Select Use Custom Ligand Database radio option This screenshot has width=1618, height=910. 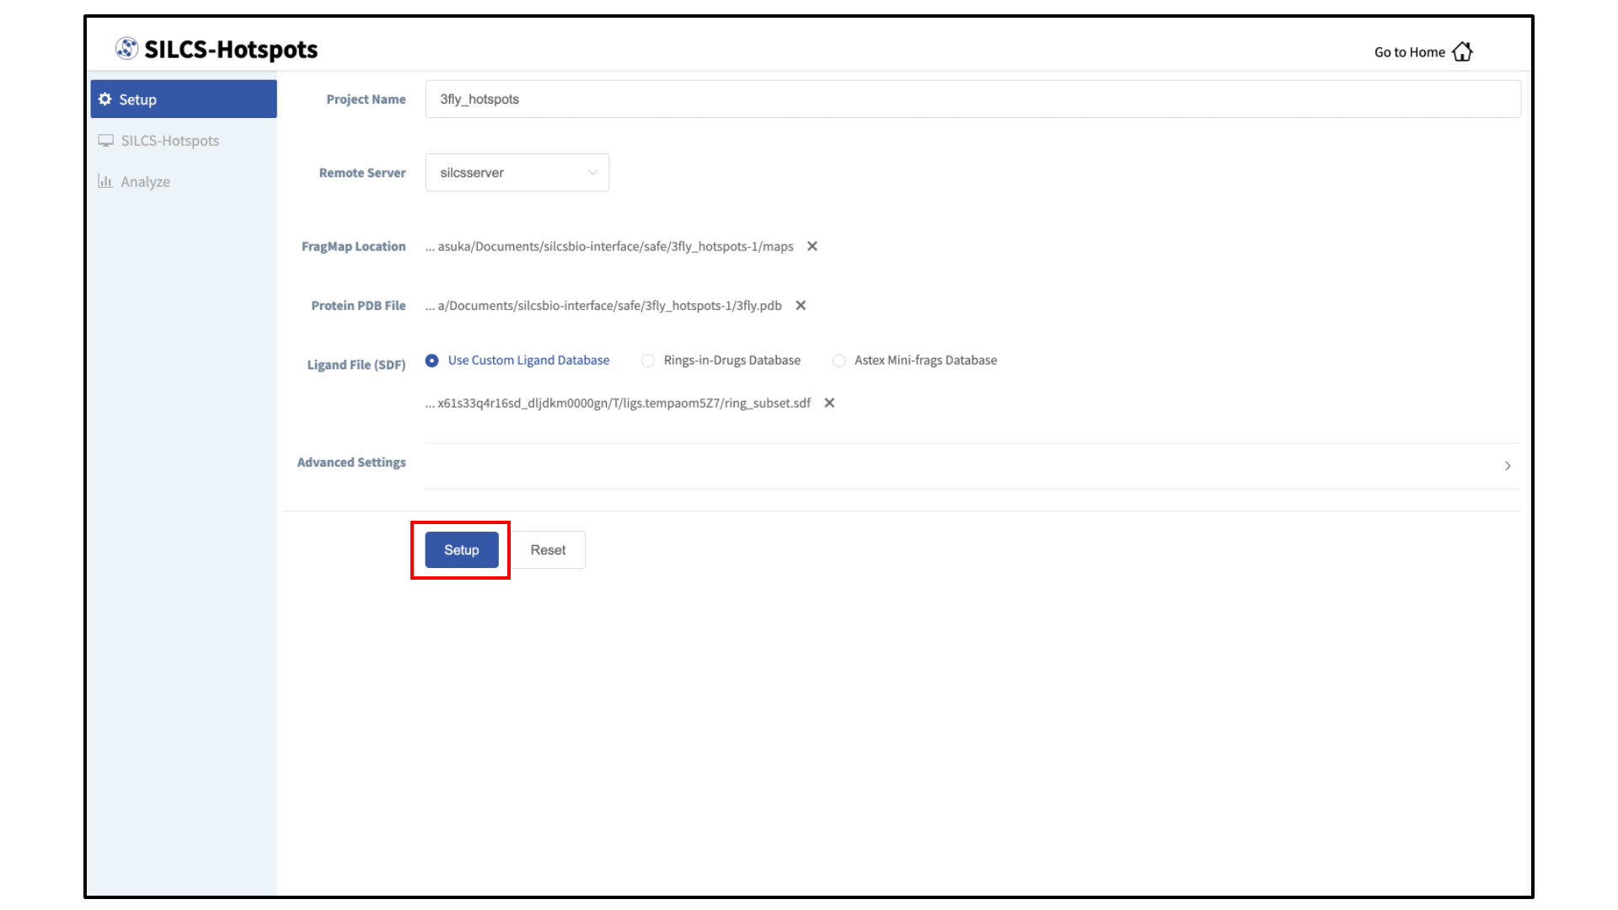pyautogui.click(x=431, y=361)
